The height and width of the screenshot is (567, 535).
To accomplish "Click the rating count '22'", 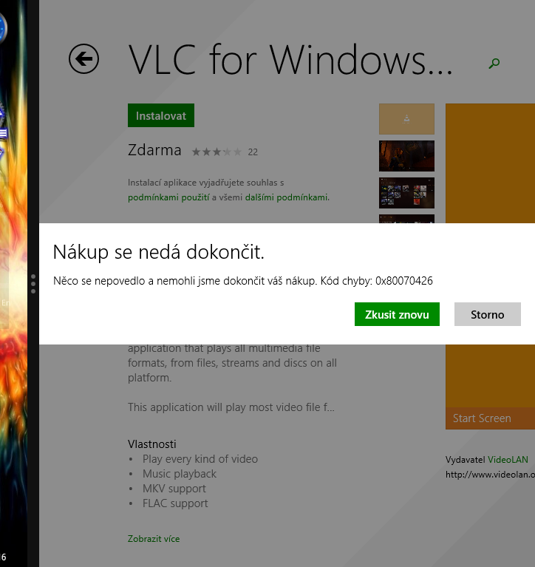I will point(253,152).
